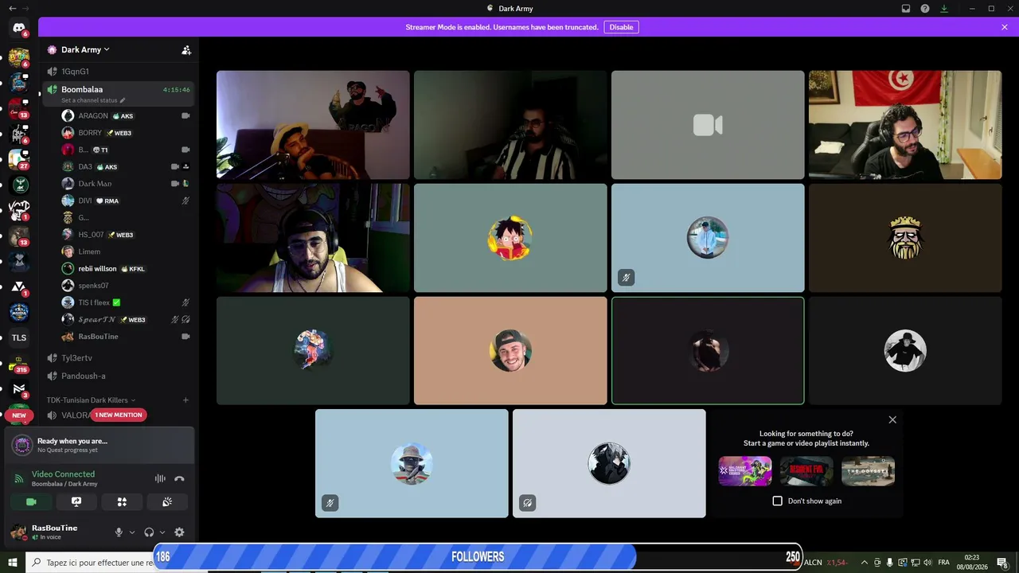Image resolution: width=1019 pixels, height=573 pixels.
Task: Set a channel status for Boombalaa
Action: click(93, 100)
